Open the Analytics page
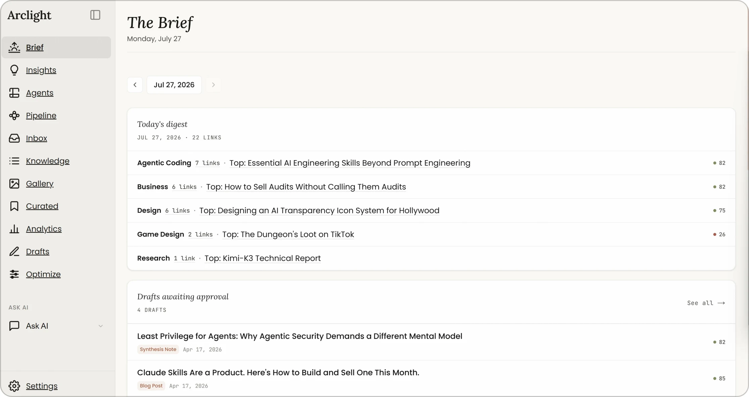749x397 pixels. tap(44, 229)
